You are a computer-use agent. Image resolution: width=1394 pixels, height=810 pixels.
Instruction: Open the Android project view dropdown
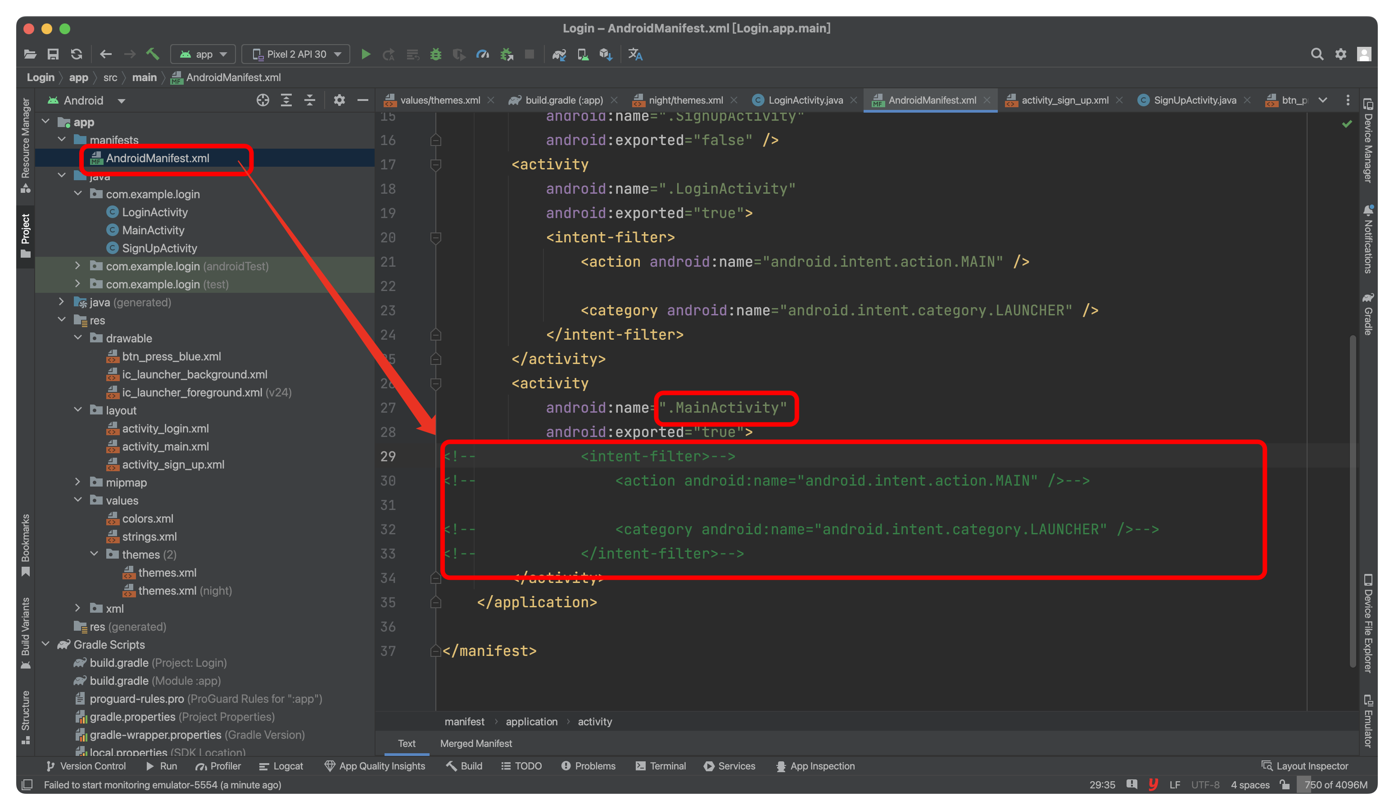pos(86,100)
